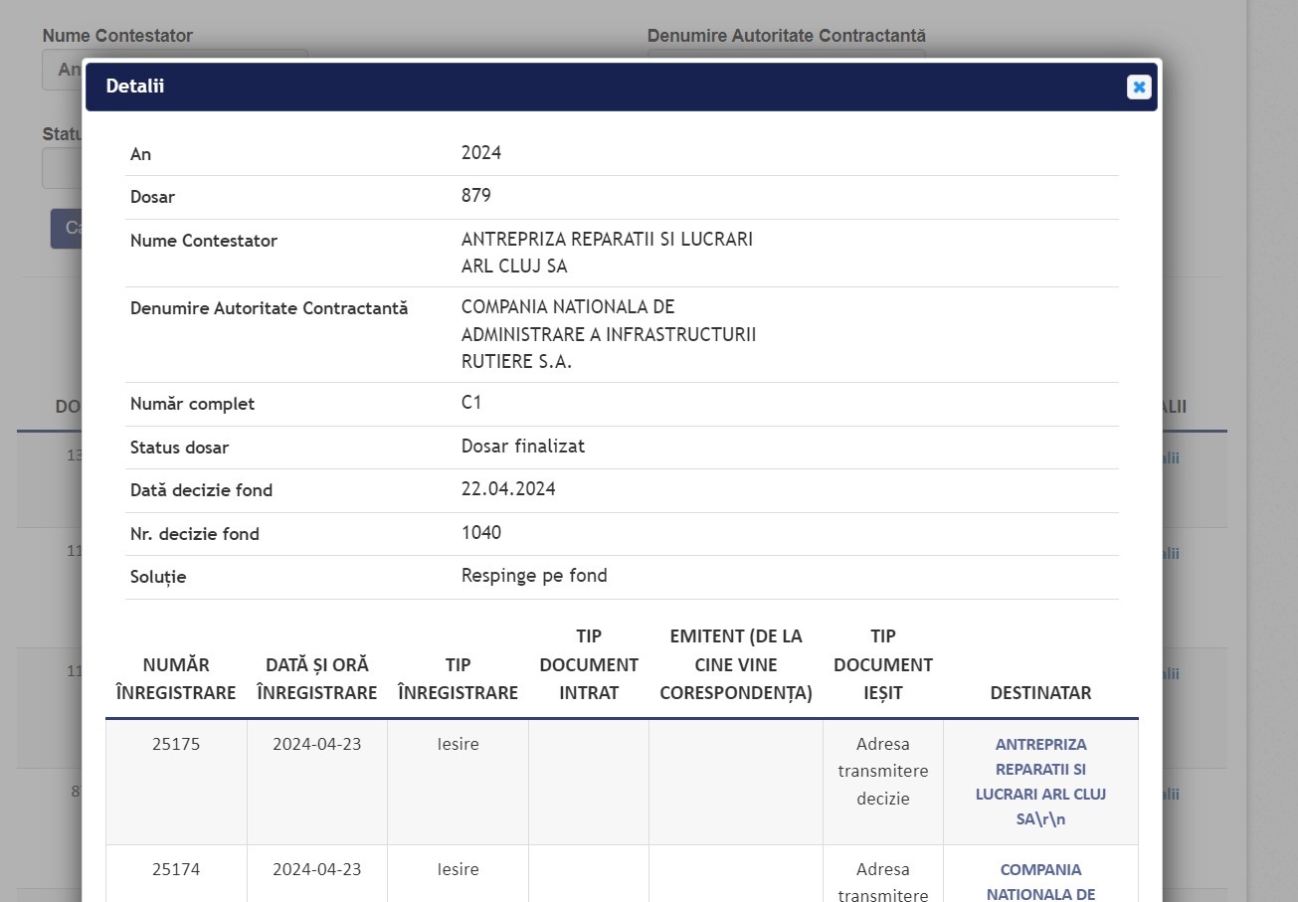This screenshot has width=1298, height=902.
Task: Select the 2024-04-23 date in row 25174
Action: pos(317,869)
